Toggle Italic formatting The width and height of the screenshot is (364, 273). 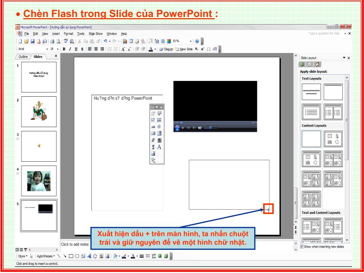(70, 49)
